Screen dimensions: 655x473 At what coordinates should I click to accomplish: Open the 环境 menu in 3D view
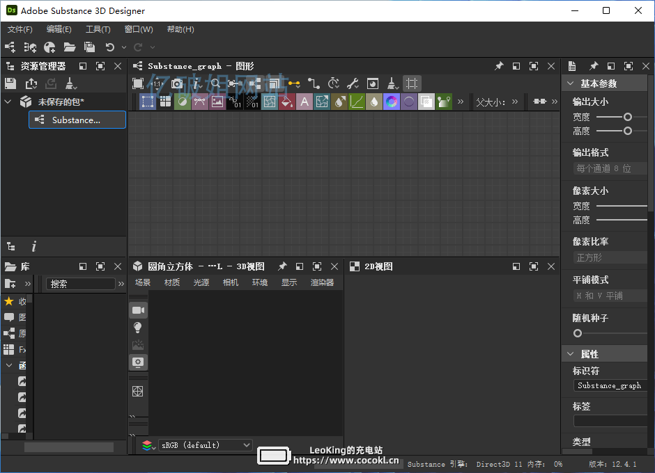tap(259, 282)
